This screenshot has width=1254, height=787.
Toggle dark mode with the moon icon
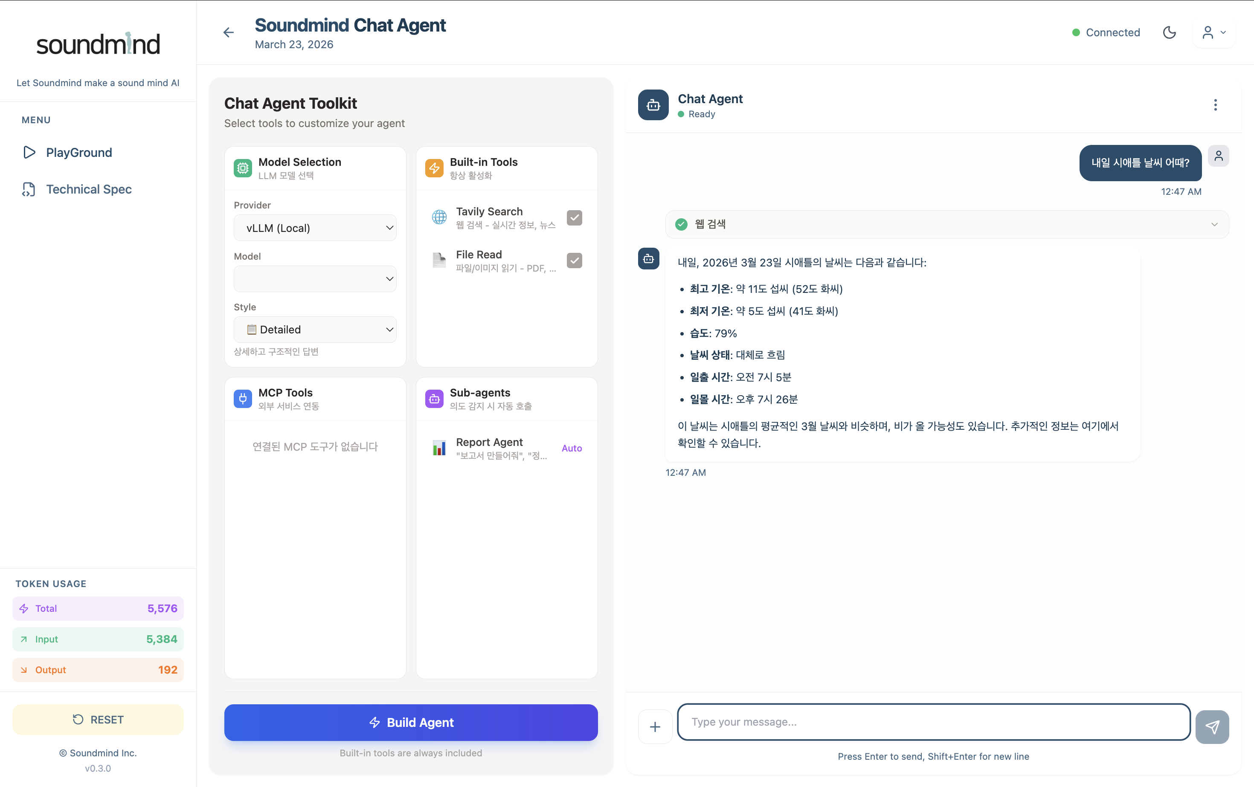(1169, 32)
